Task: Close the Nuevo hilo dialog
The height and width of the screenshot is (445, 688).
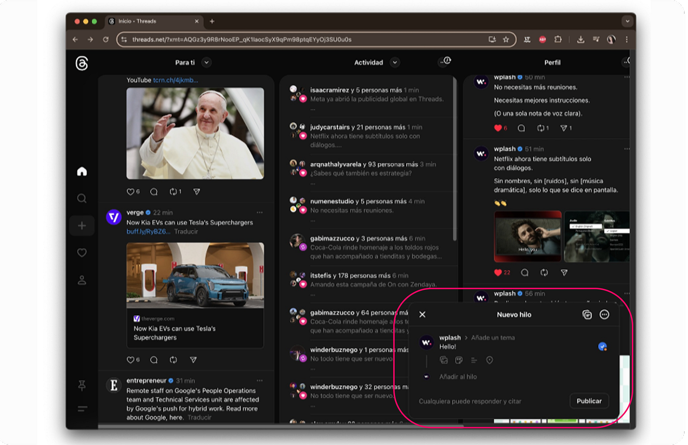Action: tap(422, 315)
